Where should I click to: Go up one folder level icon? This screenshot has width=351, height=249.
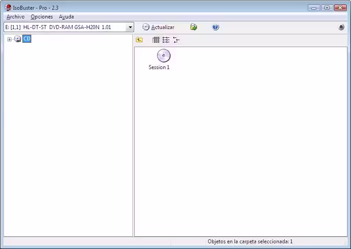click(x=139, y=40)
